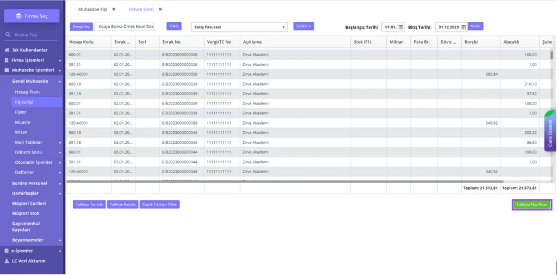Click the Bitiş Tarihi 31.12.2023 input

(451, 27)
